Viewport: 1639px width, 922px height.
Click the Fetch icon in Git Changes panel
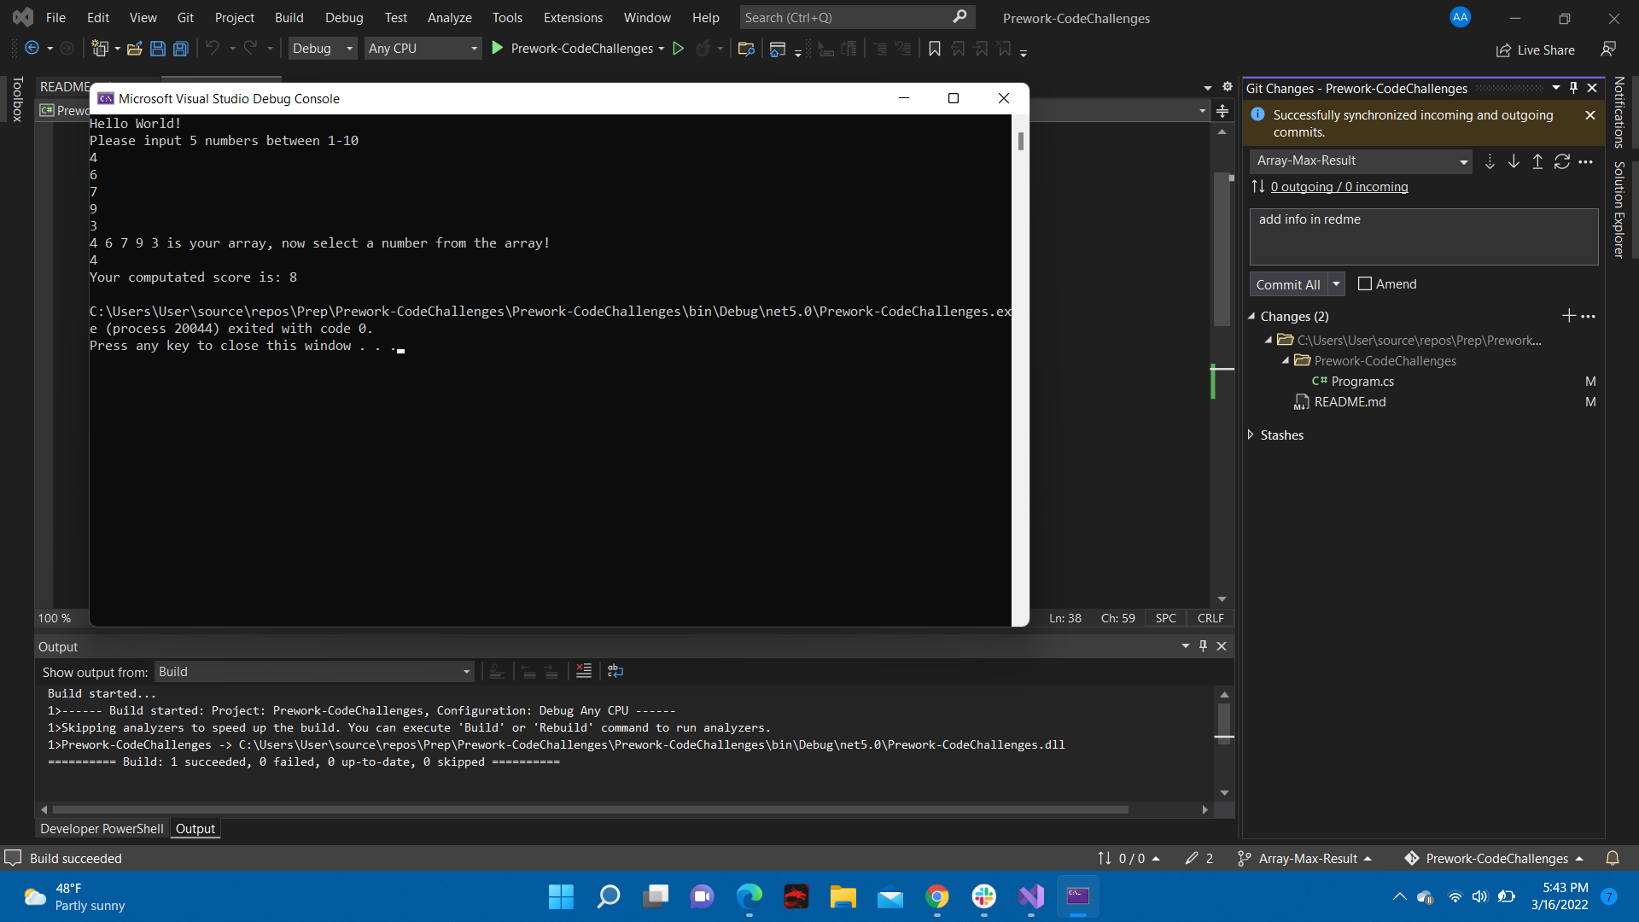[x=1490, y=161]
